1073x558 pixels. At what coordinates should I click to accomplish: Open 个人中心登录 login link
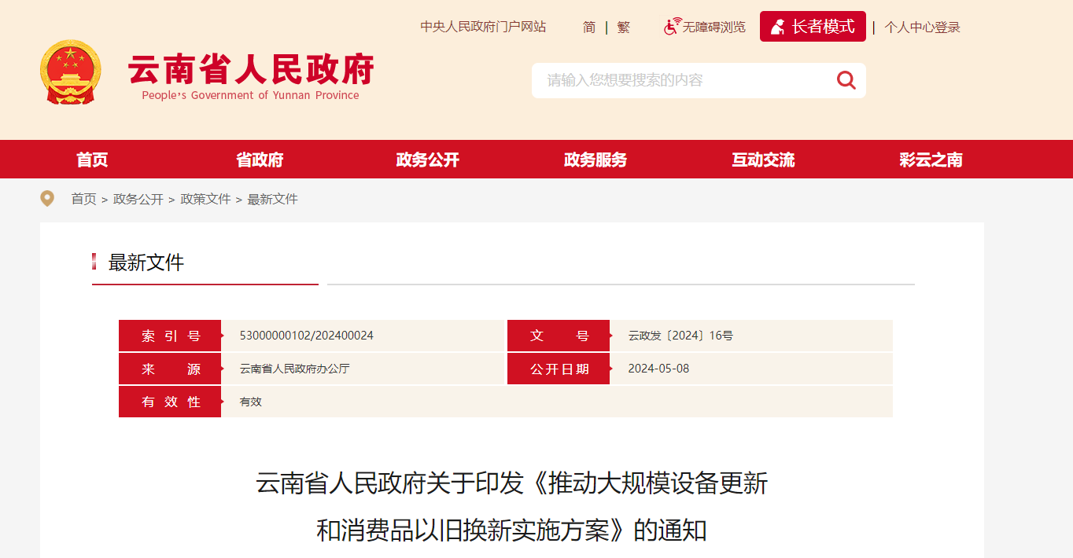922,28
